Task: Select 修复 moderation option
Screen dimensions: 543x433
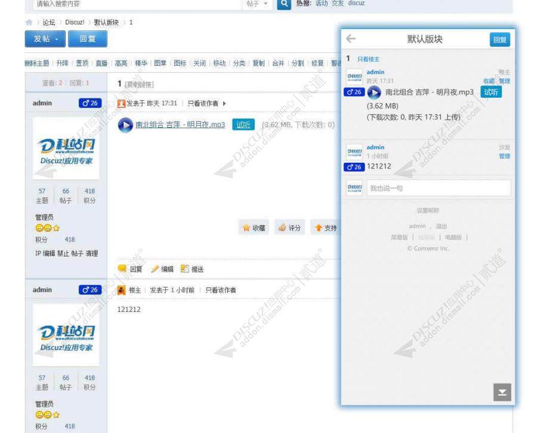Action: coord(317,63)
